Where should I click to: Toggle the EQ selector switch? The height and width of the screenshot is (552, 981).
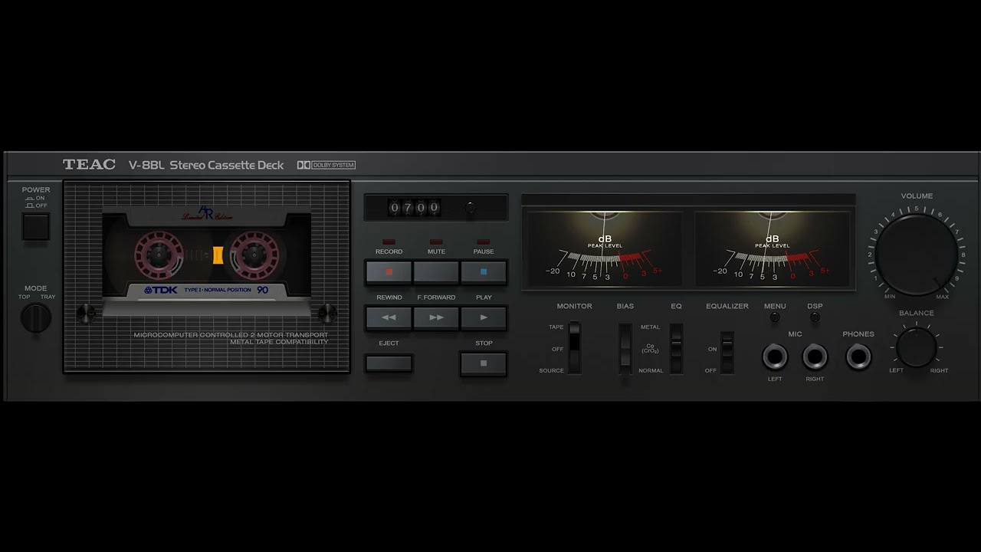pyautogui.click(x=676, y=348)
